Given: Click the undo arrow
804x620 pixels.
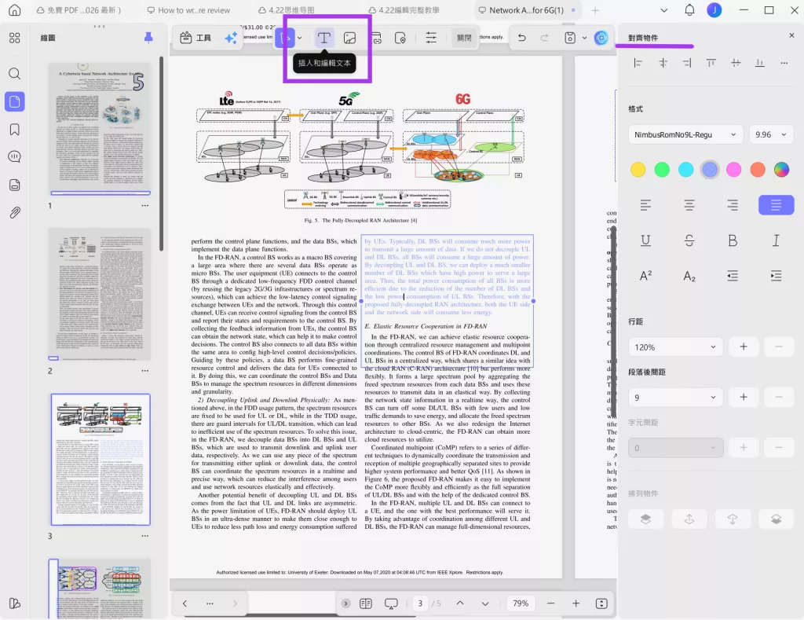Looking at the screenshot, I should pyautogui.click(x=521, y=38).
